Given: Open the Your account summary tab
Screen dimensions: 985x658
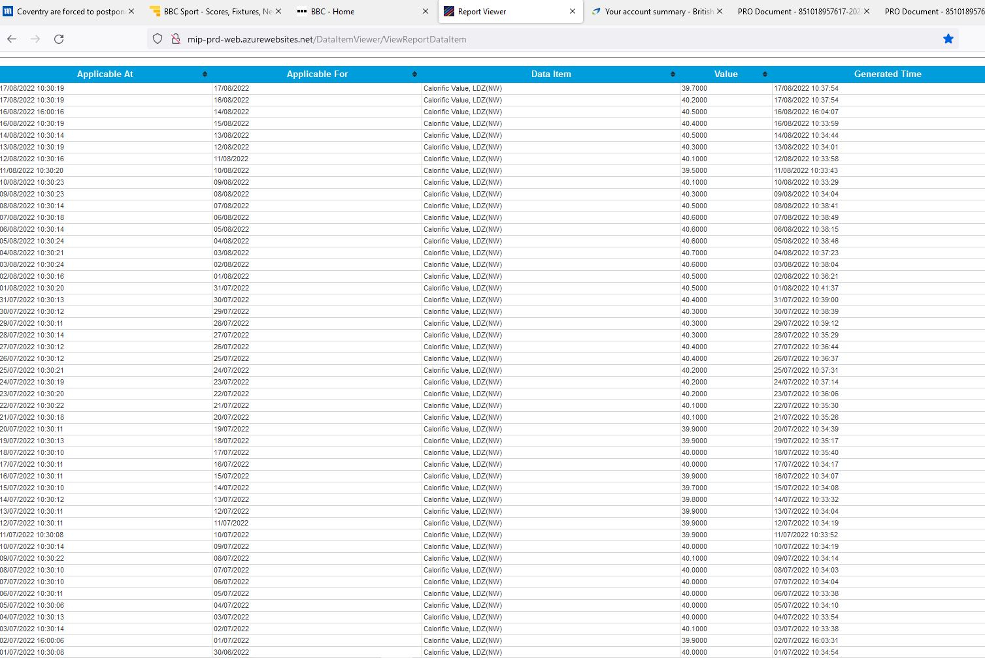Looking at the screenshot, I should (x=658, y=11).
